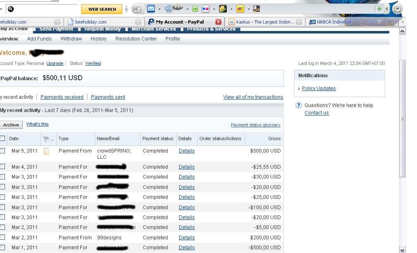This screenshot has width=417, height=253.
Task: Click the green toolbar icon beside weather
Action: point(195,9)
